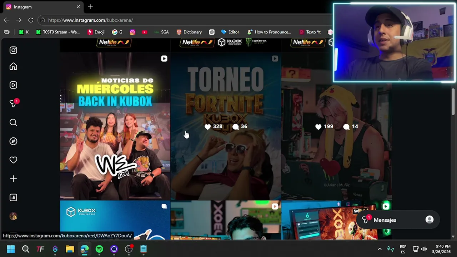Show hidden system tray icons
Viewport: 457px width, 257px height.
380,249
